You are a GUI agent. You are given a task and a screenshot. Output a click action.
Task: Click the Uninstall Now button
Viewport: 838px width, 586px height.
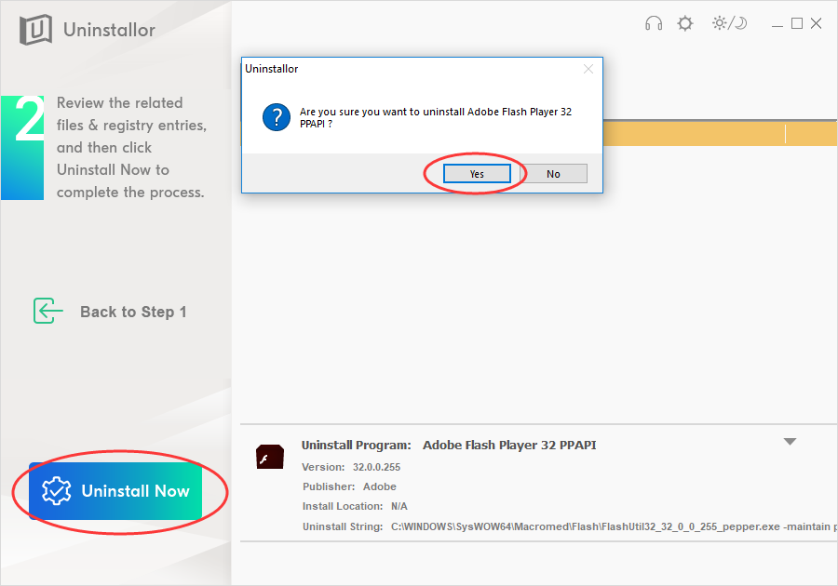point(115,491)
